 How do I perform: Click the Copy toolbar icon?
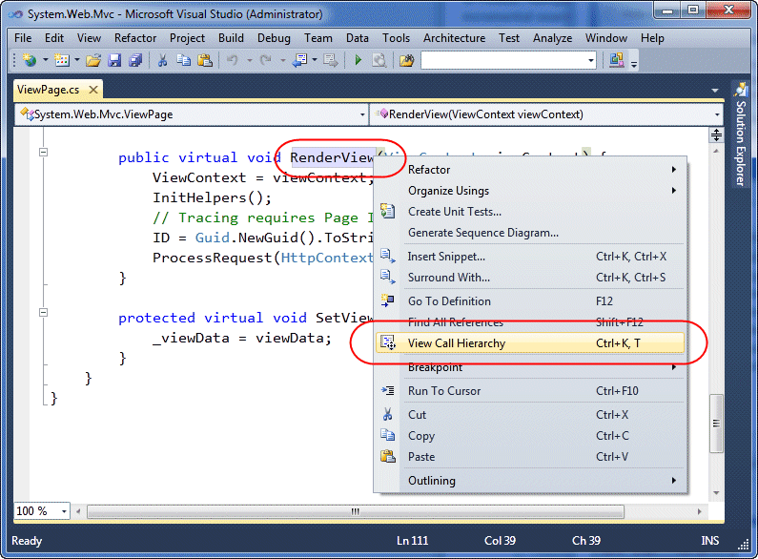click(x=184, y=60)
